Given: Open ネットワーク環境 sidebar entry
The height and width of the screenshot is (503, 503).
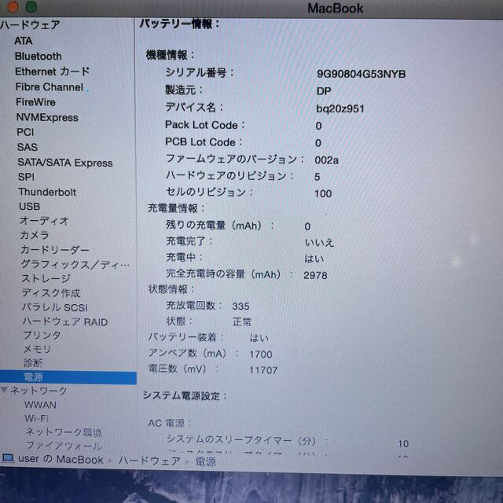Looking at the screenshot, I should coord(64,432).
